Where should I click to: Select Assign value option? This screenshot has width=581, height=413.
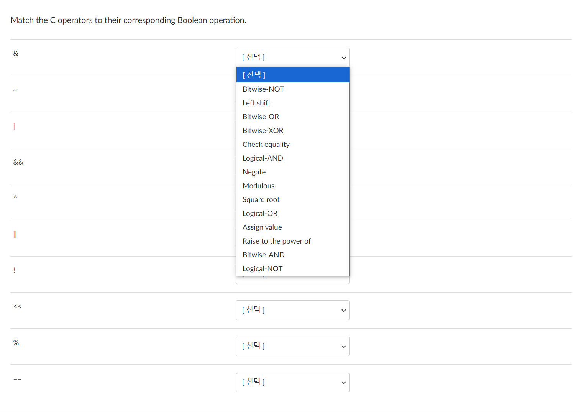[x=293, y=227]
